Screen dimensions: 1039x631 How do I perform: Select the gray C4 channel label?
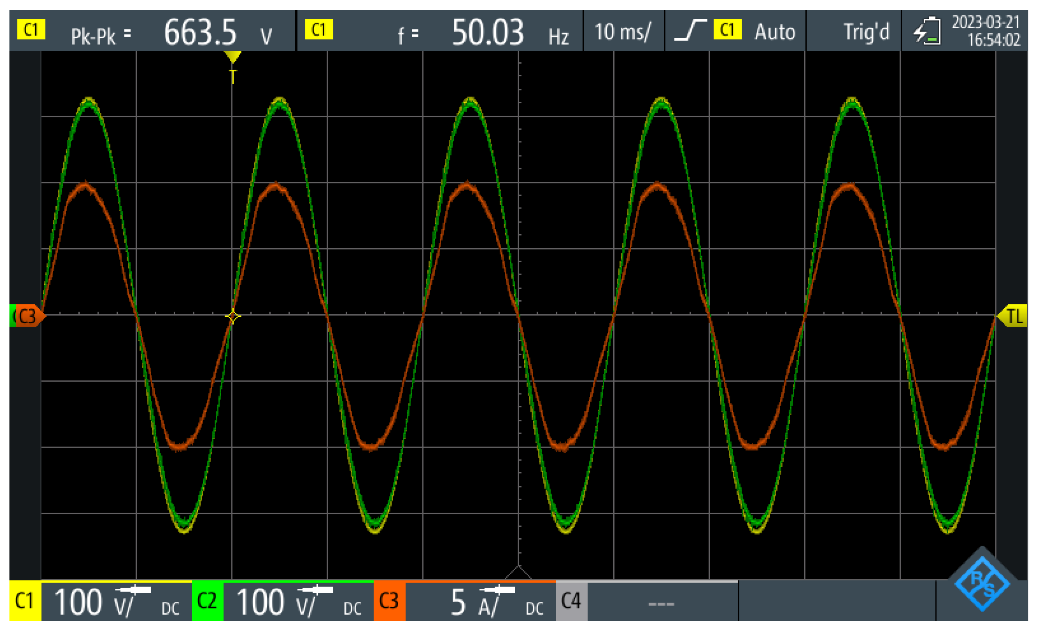pos(571,601)
